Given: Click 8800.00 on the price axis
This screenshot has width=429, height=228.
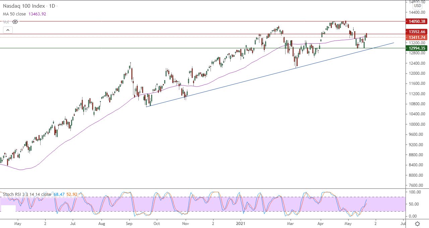Looking at the screenshot, I should pyautogui.click(x=417, y=155).
